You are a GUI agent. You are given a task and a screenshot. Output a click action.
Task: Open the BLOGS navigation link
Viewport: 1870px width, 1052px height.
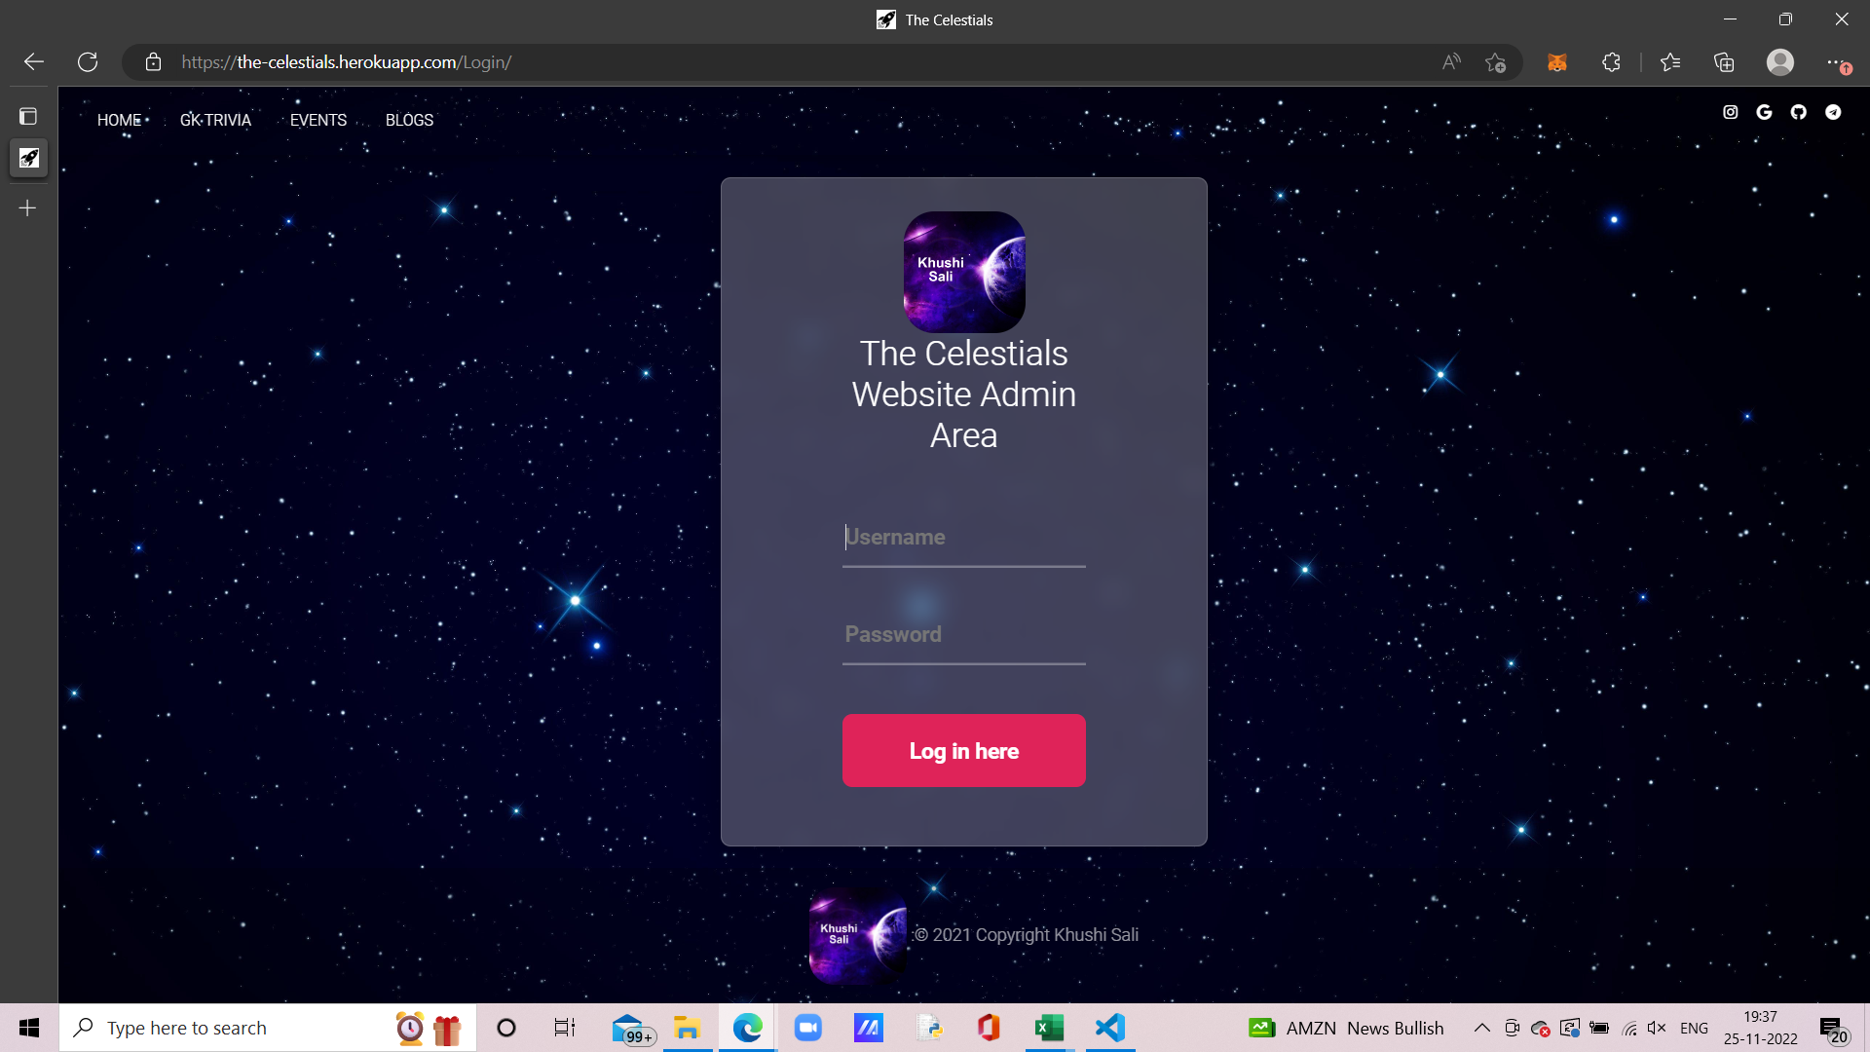point(409,120)
